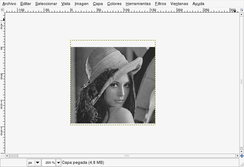Click the navigation preview cross icon
Screen dimensions: 244x167
pos(242,156)
